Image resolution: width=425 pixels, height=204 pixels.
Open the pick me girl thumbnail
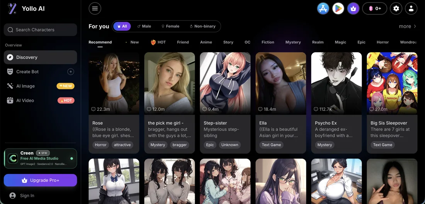pos(169,83)
